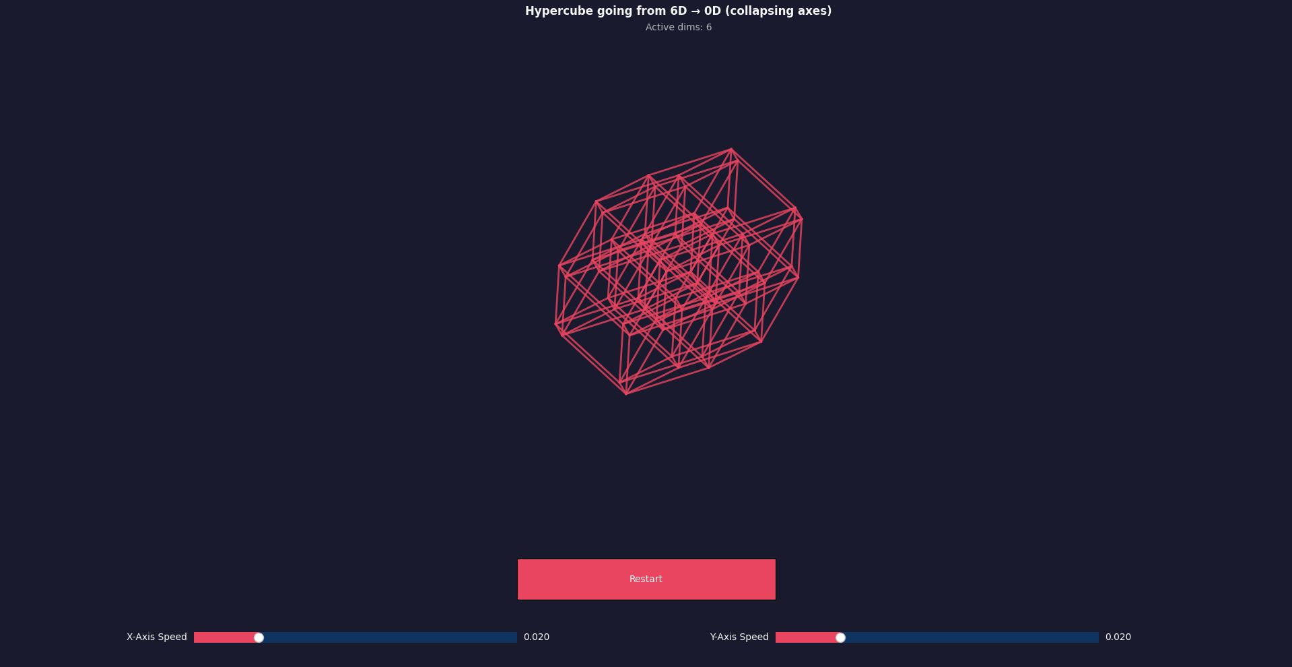Viewport: 1292px width, 667px height.
Task: Click the dark canvas background beside the hypercube
Action: point(337,269)
